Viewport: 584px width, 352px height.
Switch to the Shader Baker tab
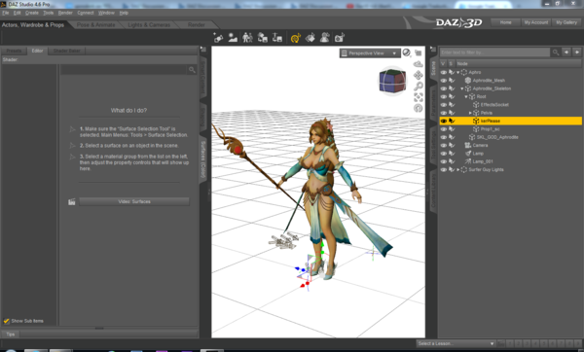tap(66, 51)
